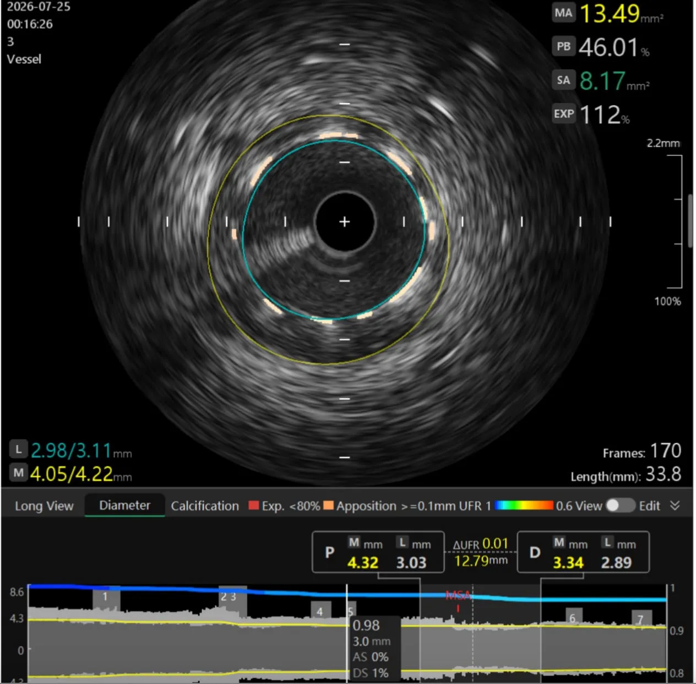Click the distal 2.89 L value
The image size is (696, 684).
pyautogui.click(x=616, y=563)
